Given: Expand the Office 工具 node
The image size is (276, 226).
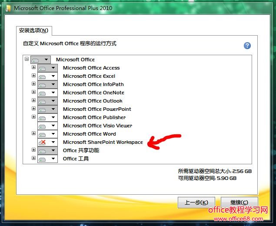Looking at the screenshot, I should [x=33, y=158].
